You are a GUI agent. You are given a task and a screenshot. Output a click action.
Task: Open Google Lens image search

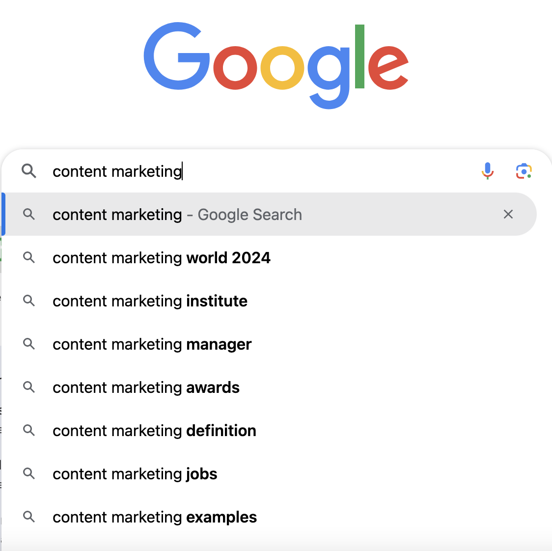point(524,171)
